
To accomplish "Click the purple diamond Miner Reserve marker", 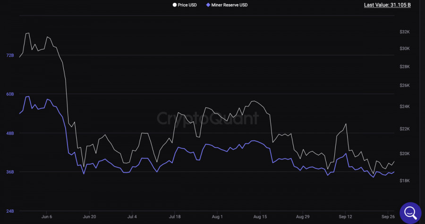I will (x=208, y=5).
